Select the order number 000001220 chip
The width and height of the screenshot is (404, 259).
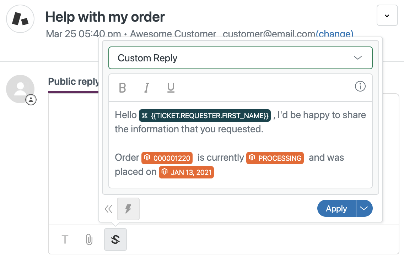coord(167,158)
